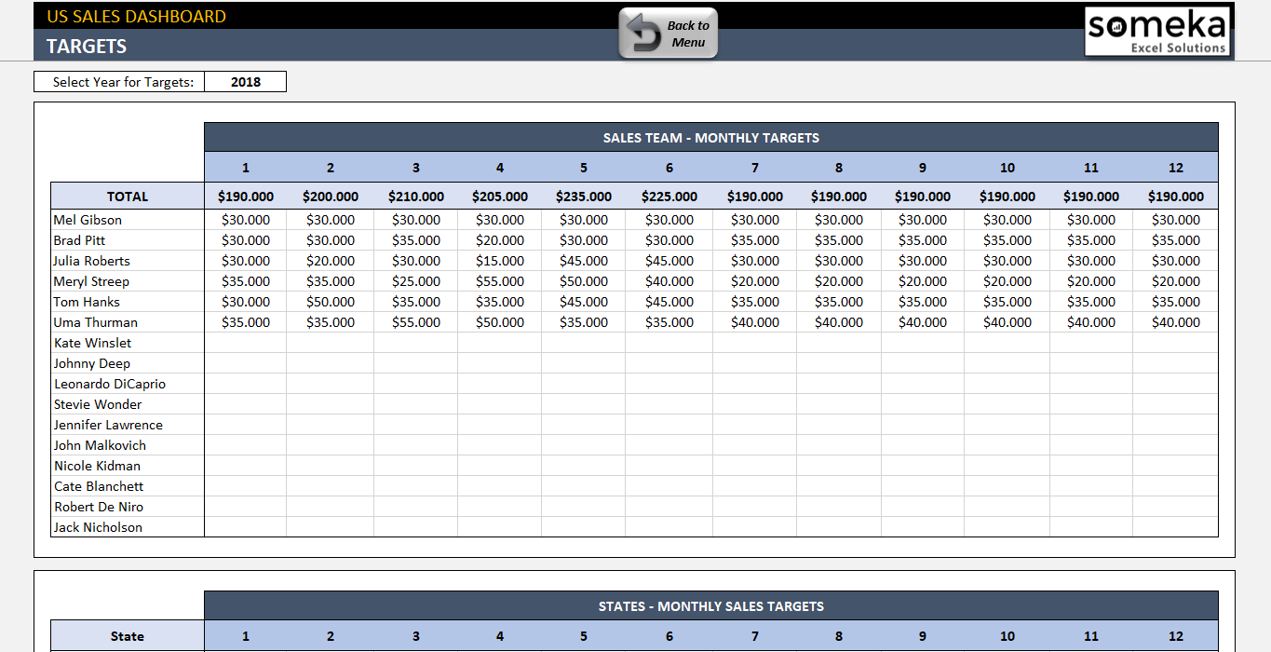Screen dimensions: 1271x652
Task: Select the month 4 total $205.000
Action: pyautogui.click(x=500, y=197)
